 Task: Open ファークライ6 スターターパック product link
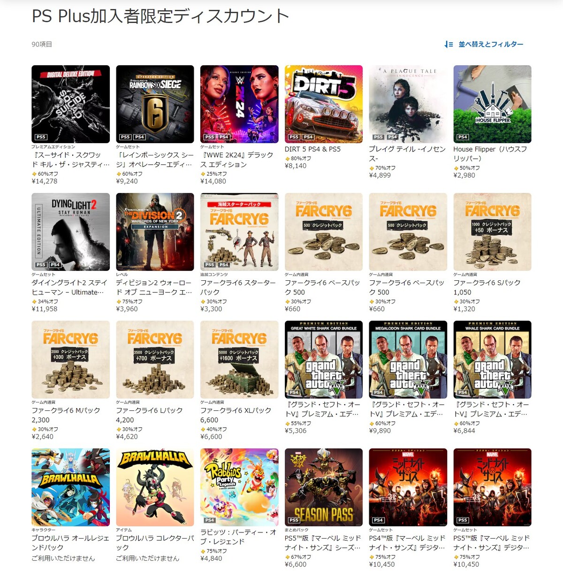pyautogui.click(x=238, y=287)
